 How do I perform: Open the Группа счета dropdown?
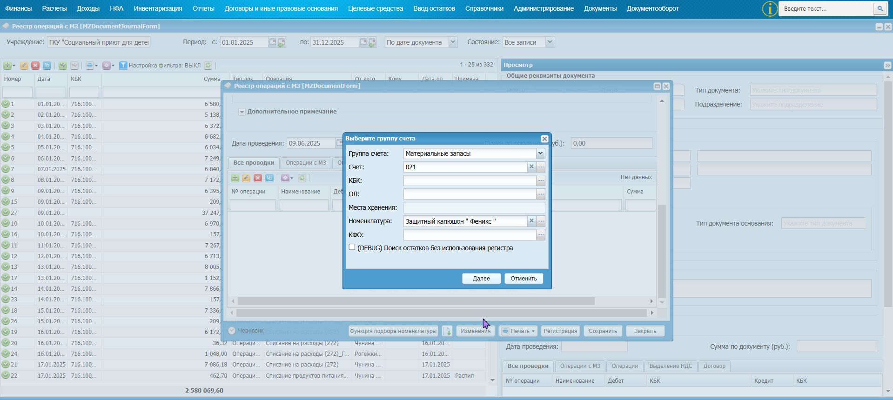(x=540, y=153)
